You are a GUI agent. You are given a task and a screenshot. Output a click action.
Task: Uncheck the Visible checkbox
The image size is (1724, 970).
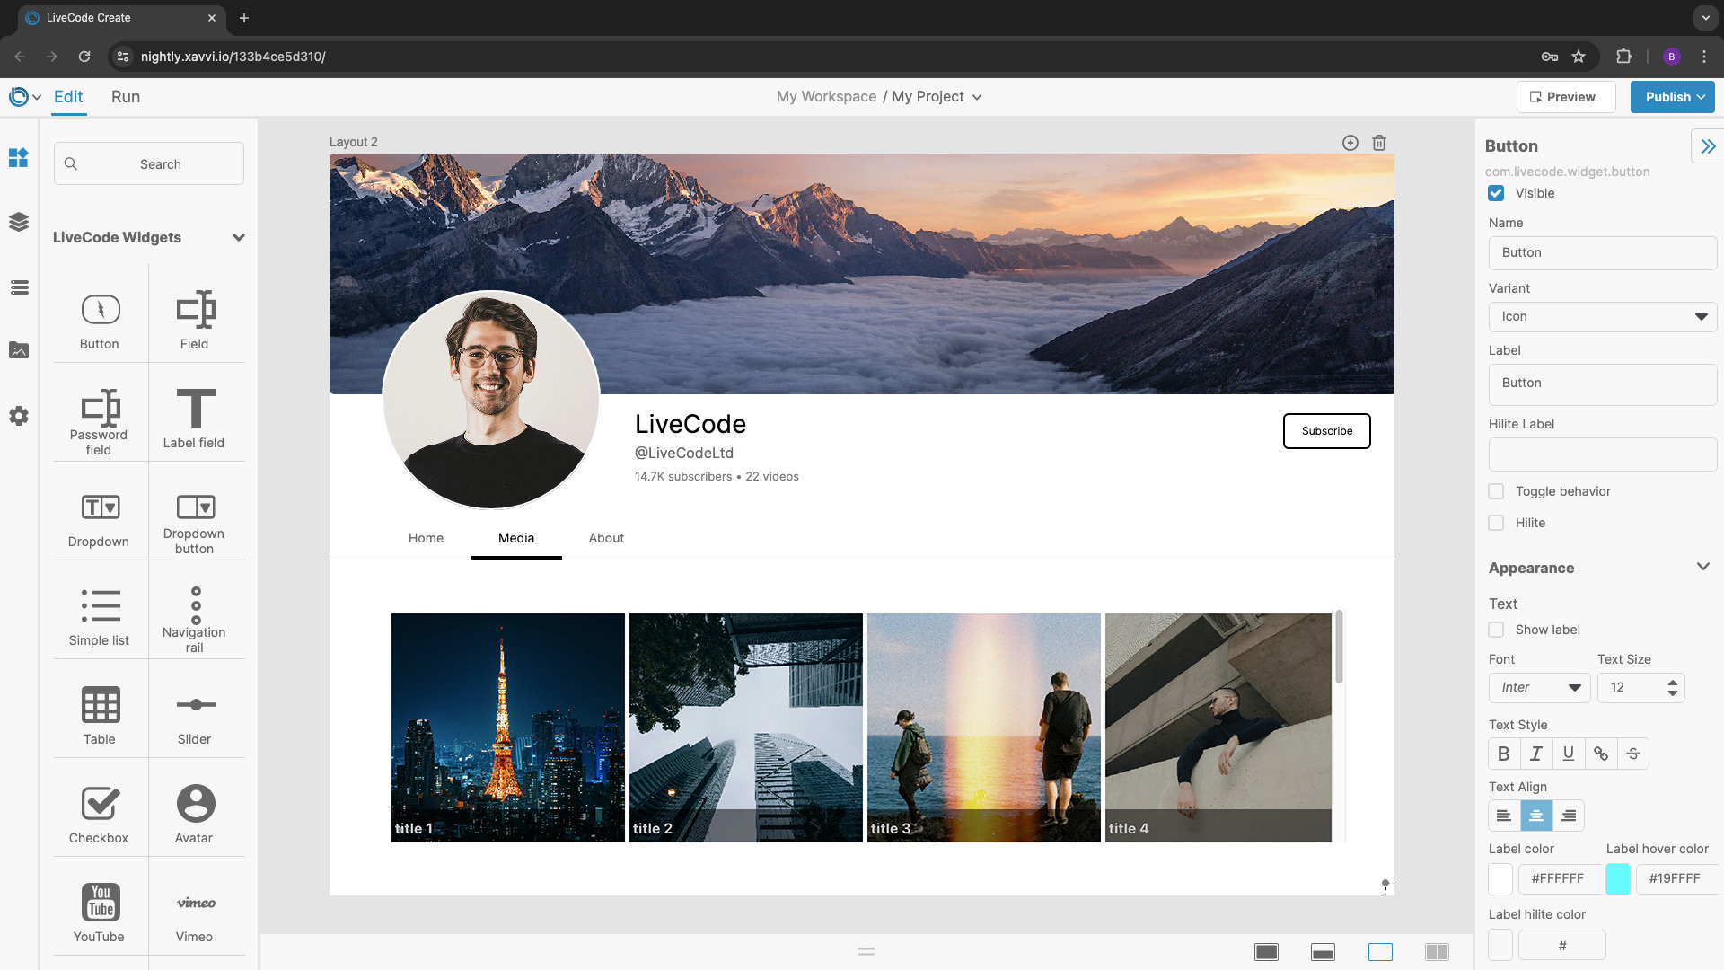pyautogui.click(x=1496, y=193)
